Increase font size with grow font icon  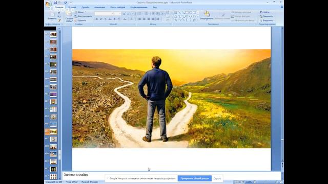tap(124, 14)
